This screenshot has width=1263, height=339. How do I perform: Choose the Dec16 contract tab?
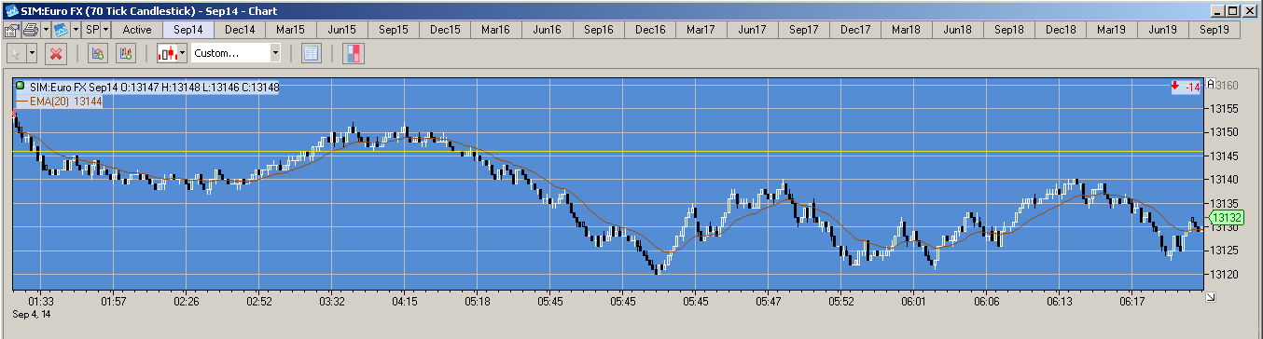pyautogui.click(x=650, y=29)
